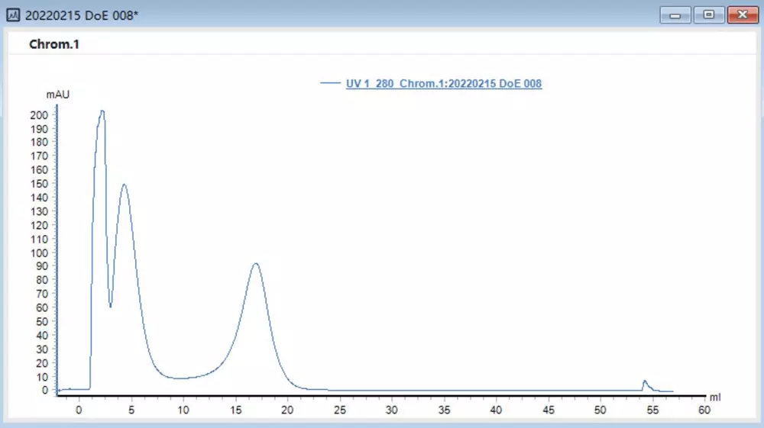Image resolution: width=764 pixels, height=428 pixels.
Task: Click the 30 tick on x-axis
Action: click(391, 410)
